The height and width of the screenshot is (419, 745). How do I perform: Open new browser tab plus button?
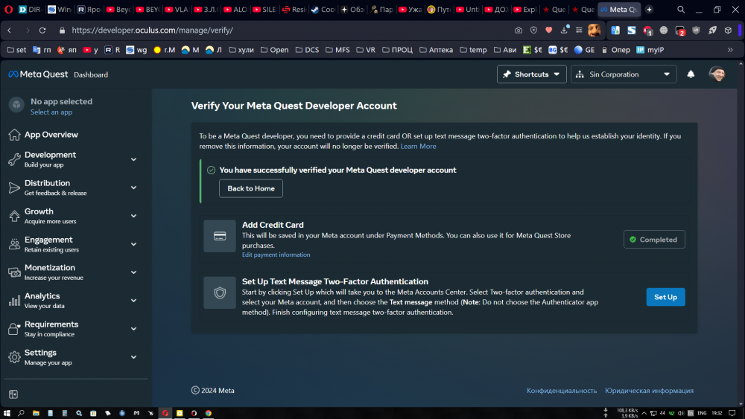[x=649, y=10]
